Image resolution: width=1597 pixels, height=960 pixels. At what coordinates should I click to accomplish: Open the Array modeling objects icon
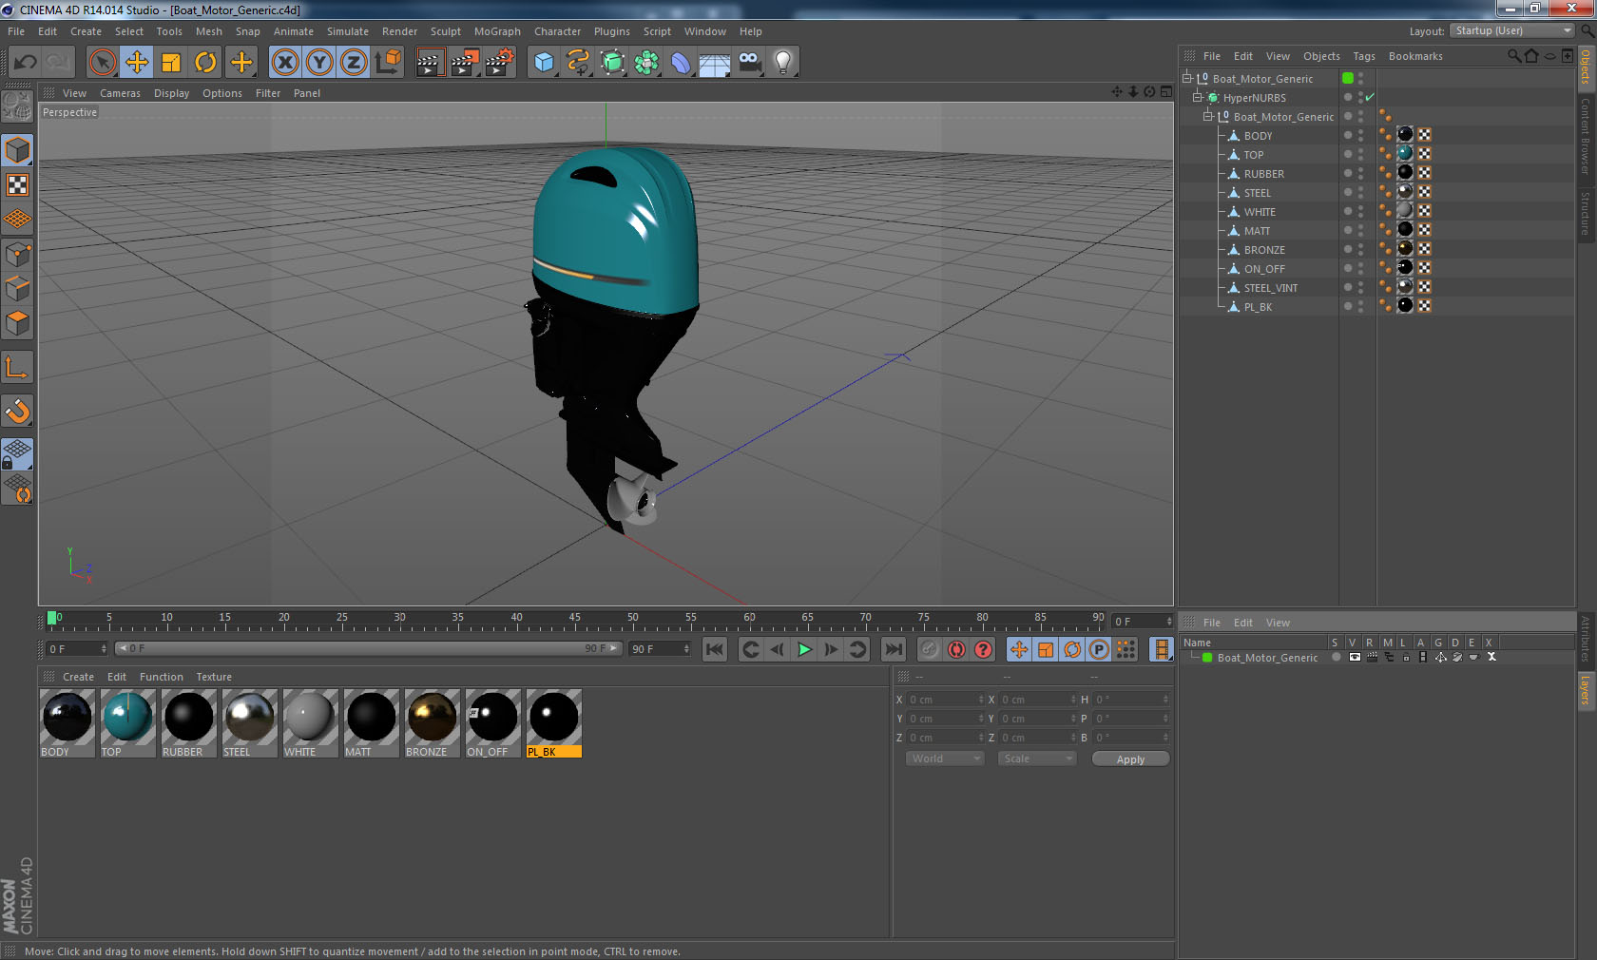[647, 63]
